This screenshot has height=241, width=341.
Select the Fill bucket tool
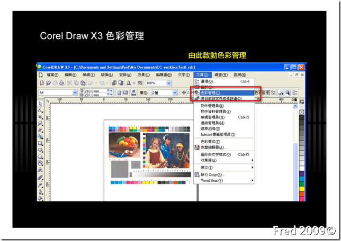pyautogui.click(x=40, y=198)
